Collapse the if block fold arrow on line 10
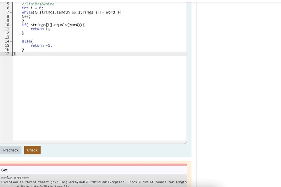 click(x=11, y=25)
